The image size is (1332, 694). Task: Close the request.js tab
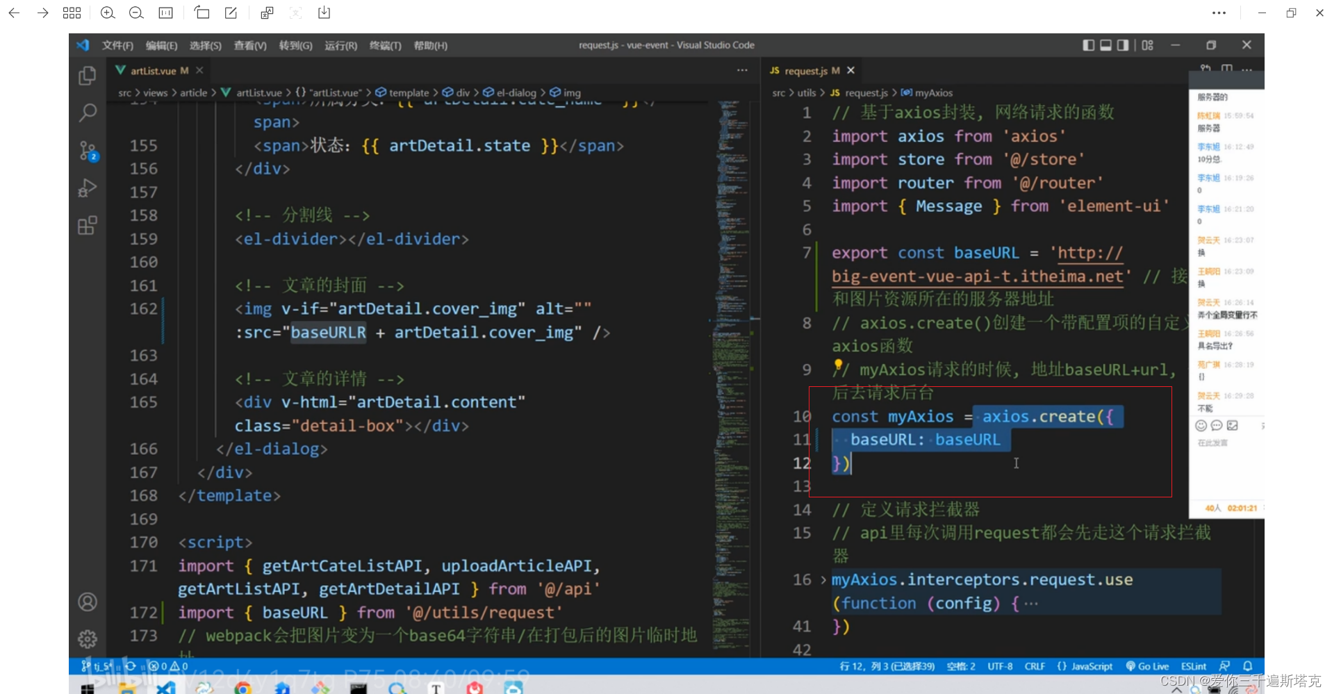click(x=850, y=70)
